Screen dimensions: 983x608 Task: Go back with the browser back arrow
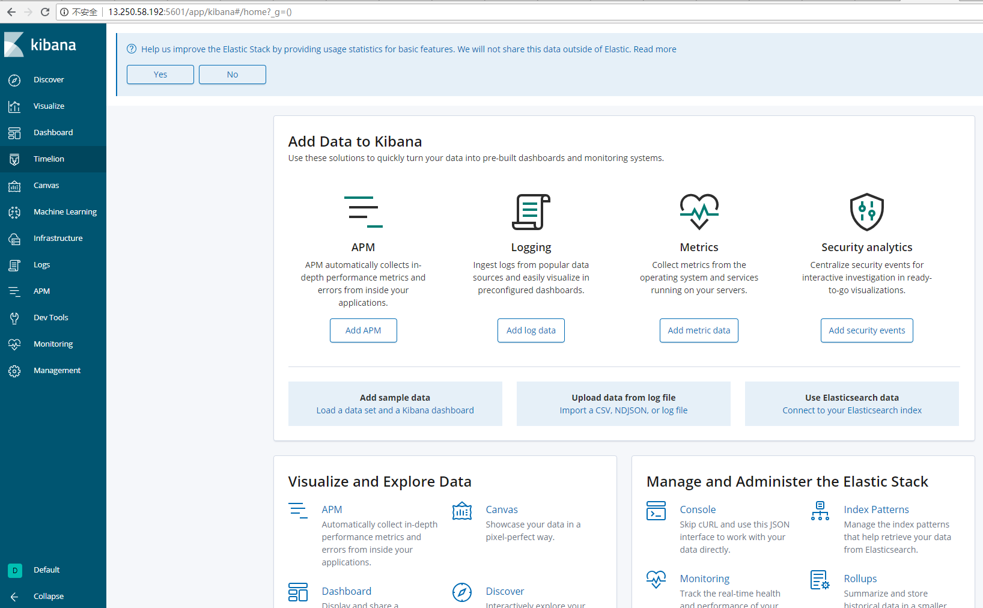11,12
